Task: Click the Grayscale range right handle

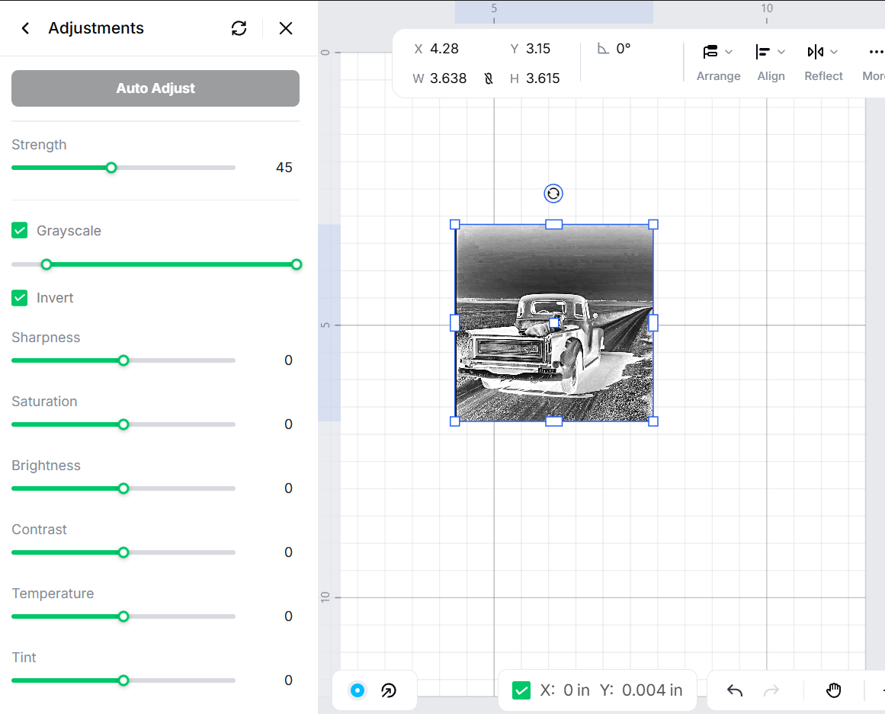Action: point(297,264)
